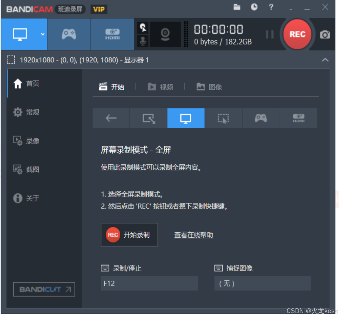Switch to the 图像 tab

[x=209, y=87]
